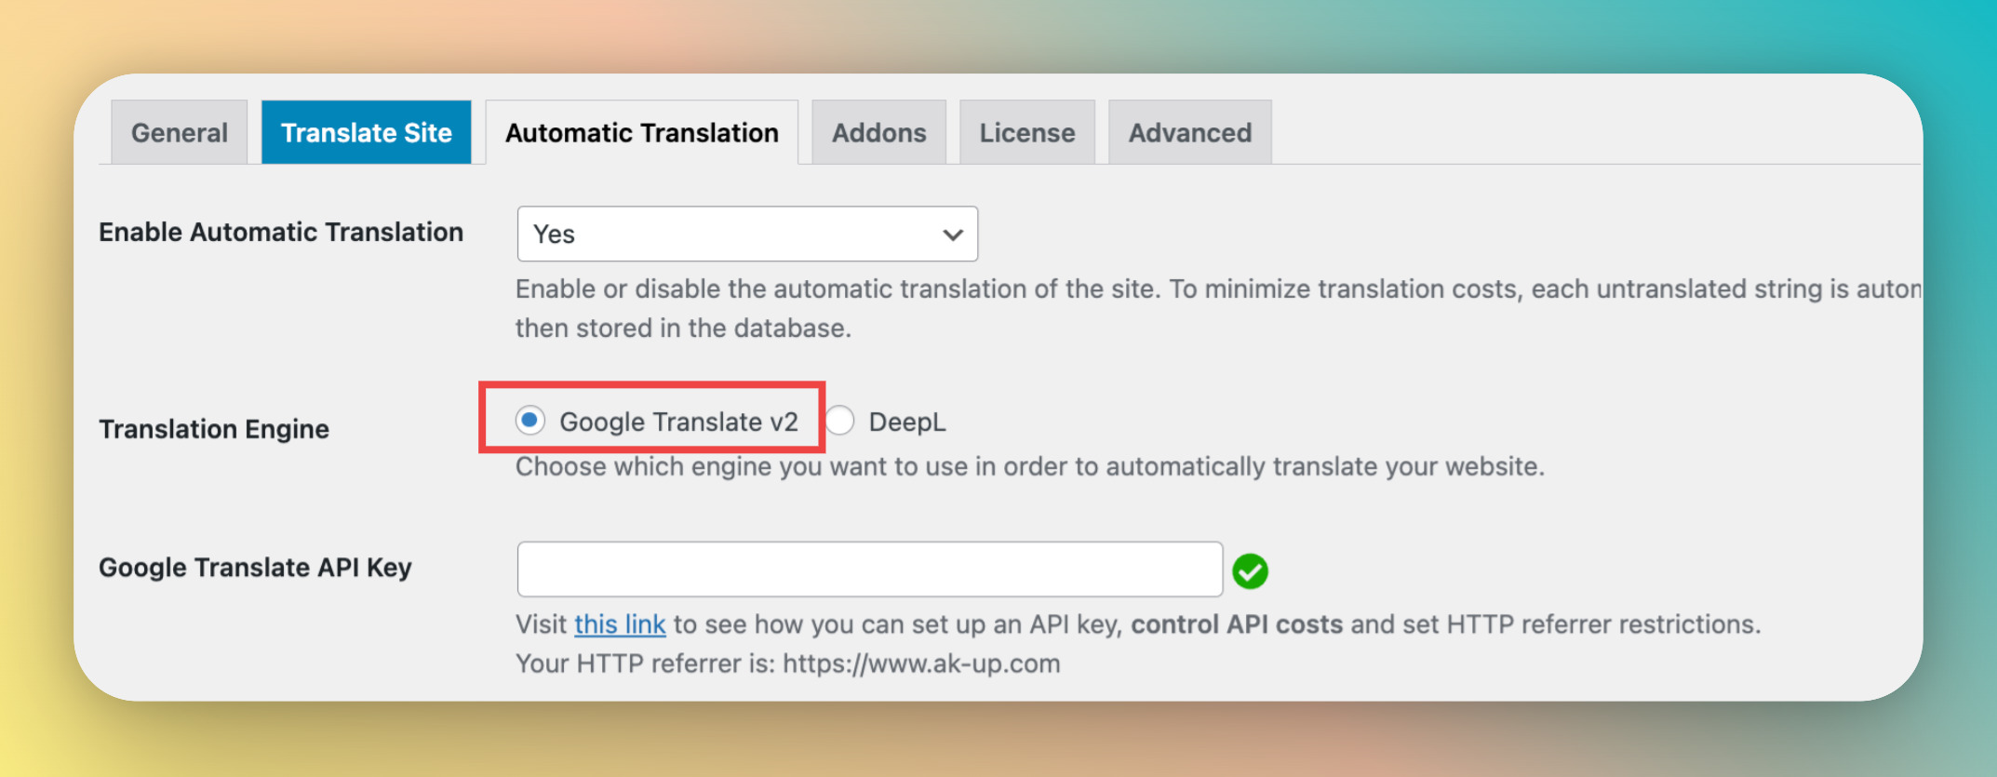Image resolution: width=1997 pixels, height=777 pixels.
Task: Switch to the General tab
Action: click(x=178, y=132)
